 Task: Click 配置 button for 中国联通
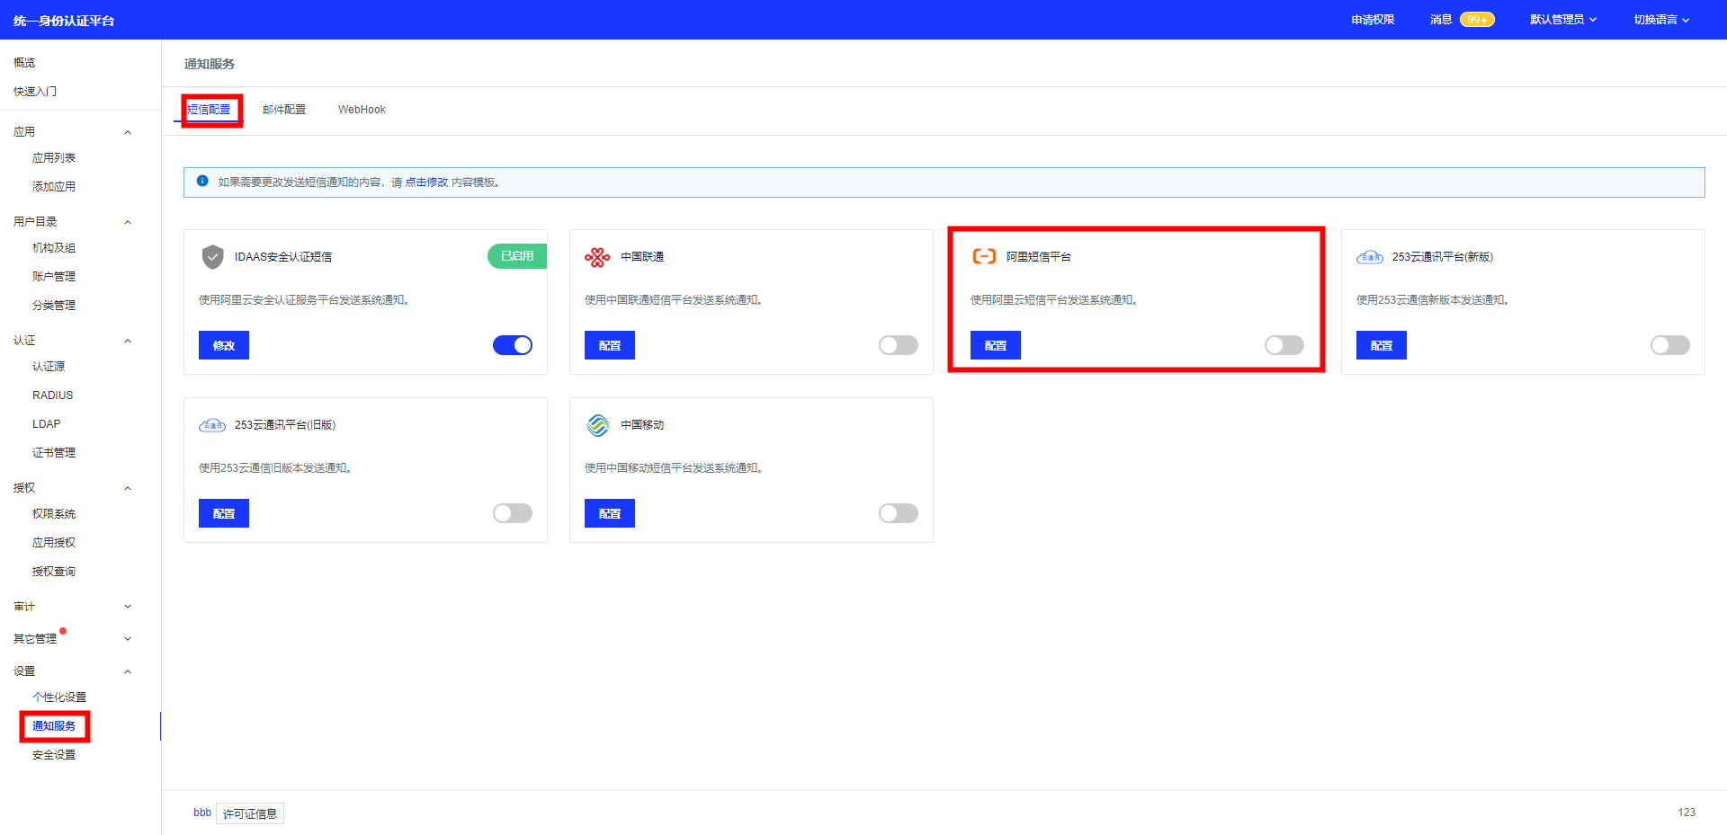tap(610, 345)
